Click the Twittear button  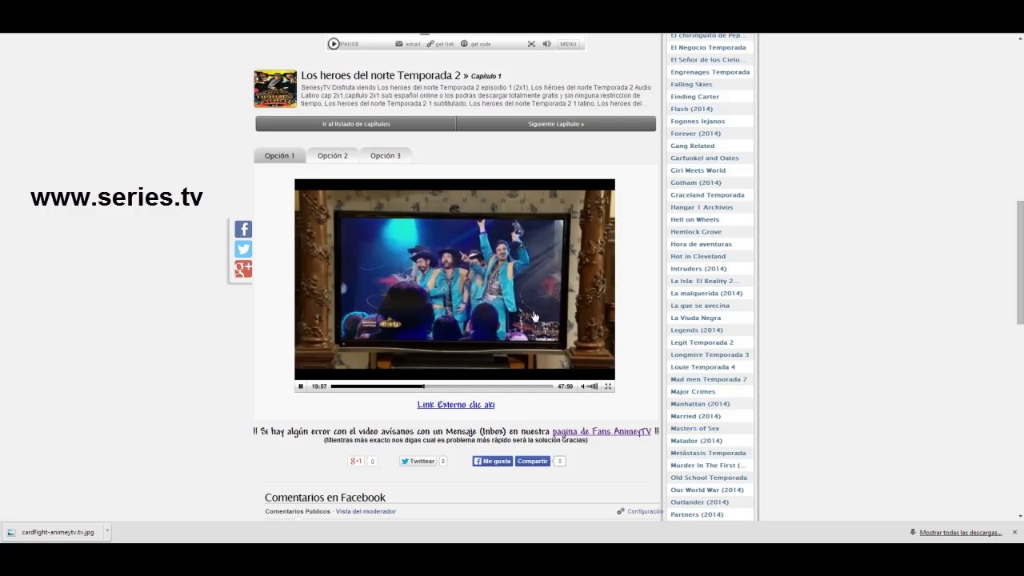point(418,461)
